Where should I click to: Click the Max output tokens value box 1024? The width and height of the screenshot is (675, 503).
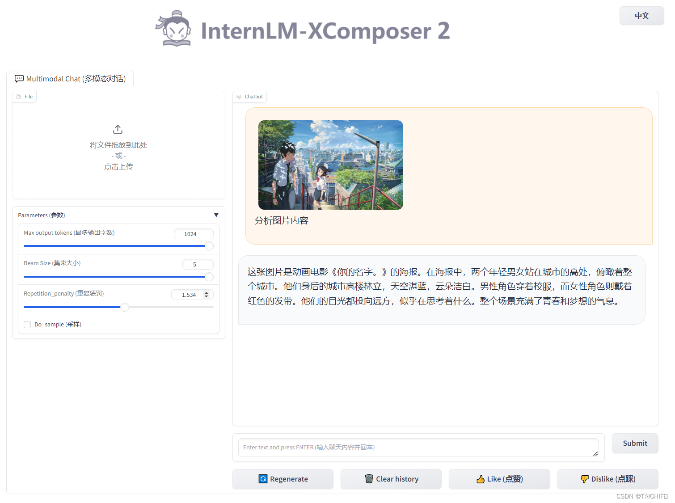point(194,234)
